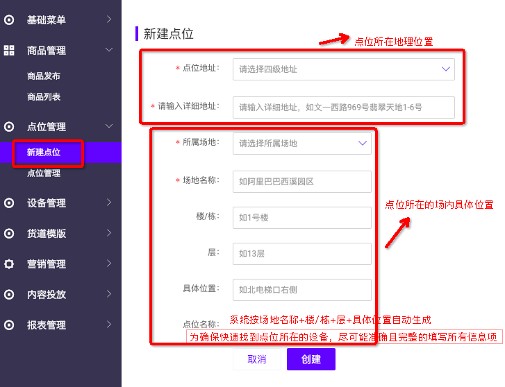Screen dimensions: 505x387
Task: Expand the 内容投放 chevron arrow
Action: [x=109, y=293]
